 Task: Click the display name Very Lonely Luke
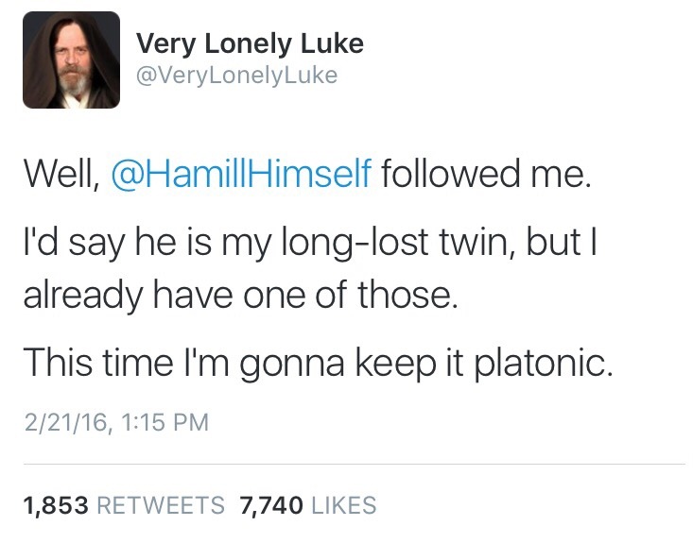pyautogui.click(x=250, y=43)
